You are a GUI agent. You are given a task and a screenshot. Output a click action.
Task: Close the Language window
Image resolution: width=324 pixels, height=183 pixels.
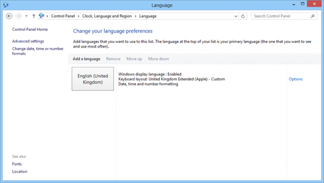pos(314,4)
